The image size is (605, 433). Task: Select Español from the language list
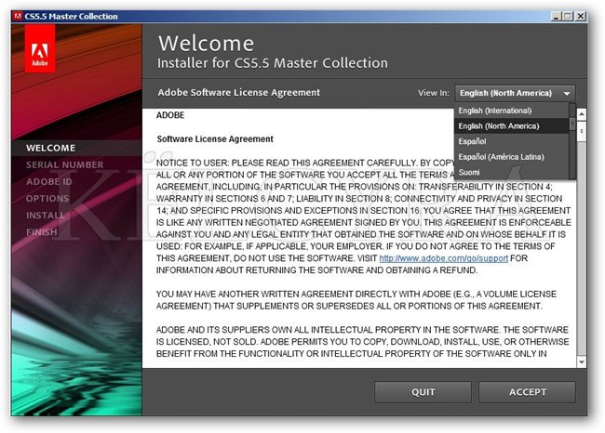point(512,141)
